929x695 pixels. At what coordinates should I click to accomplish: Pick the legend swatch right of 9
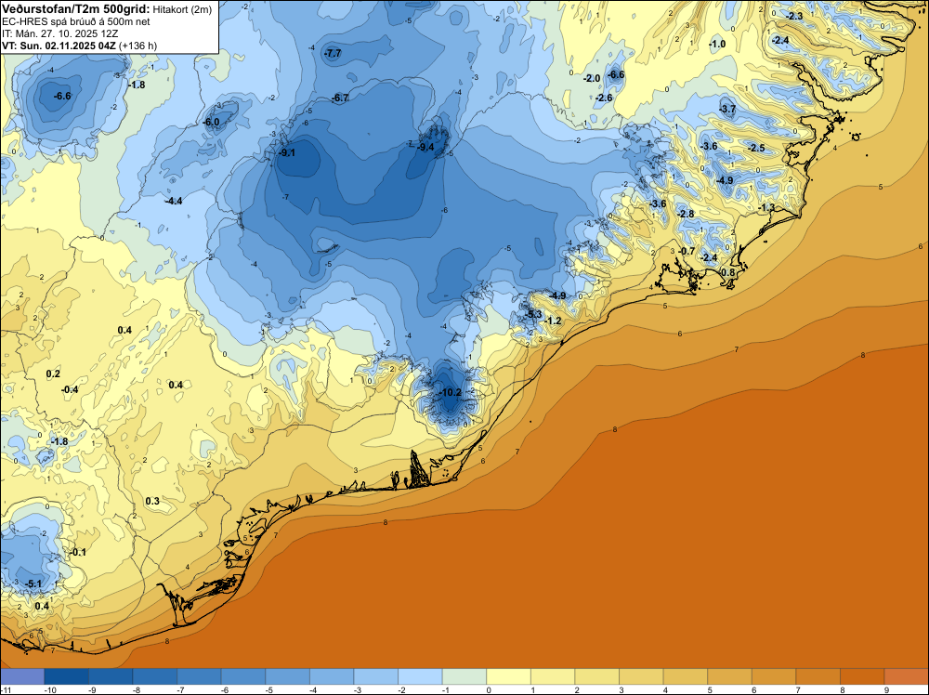click(x=907, y=676)
